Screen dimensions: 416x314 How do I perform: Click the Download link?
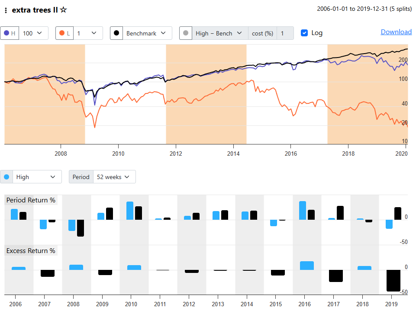[396, 32]
